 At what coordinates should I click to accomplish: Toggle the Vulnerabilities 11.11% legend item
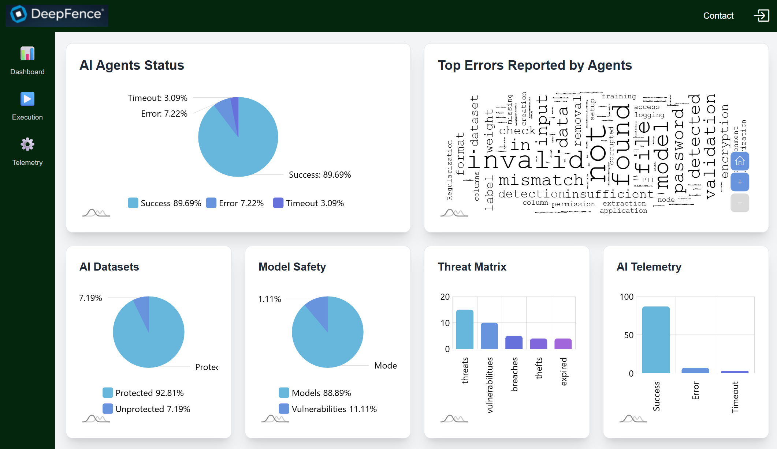[327, 409]
